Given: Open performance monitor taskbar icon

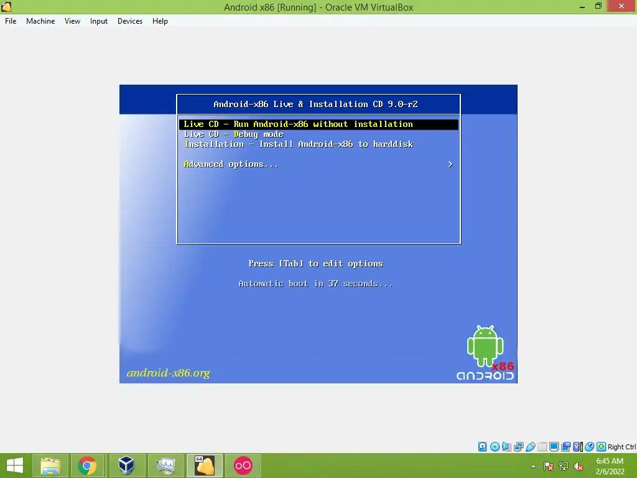Looking at the screenshot, I should point(165,466).
